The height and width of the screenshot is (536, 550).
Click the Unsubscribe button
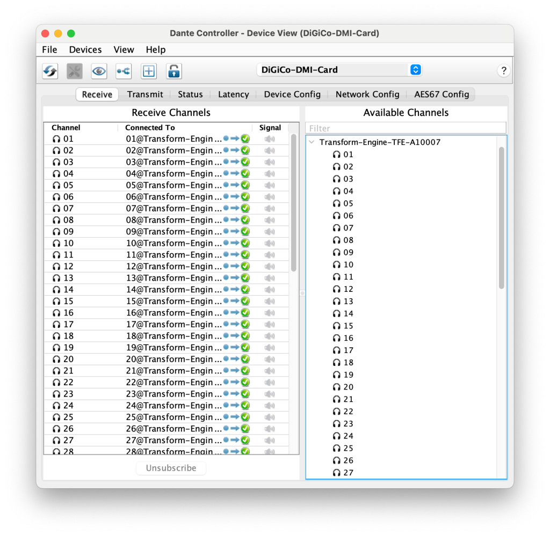pyautogui.click(x=171, y=468)
